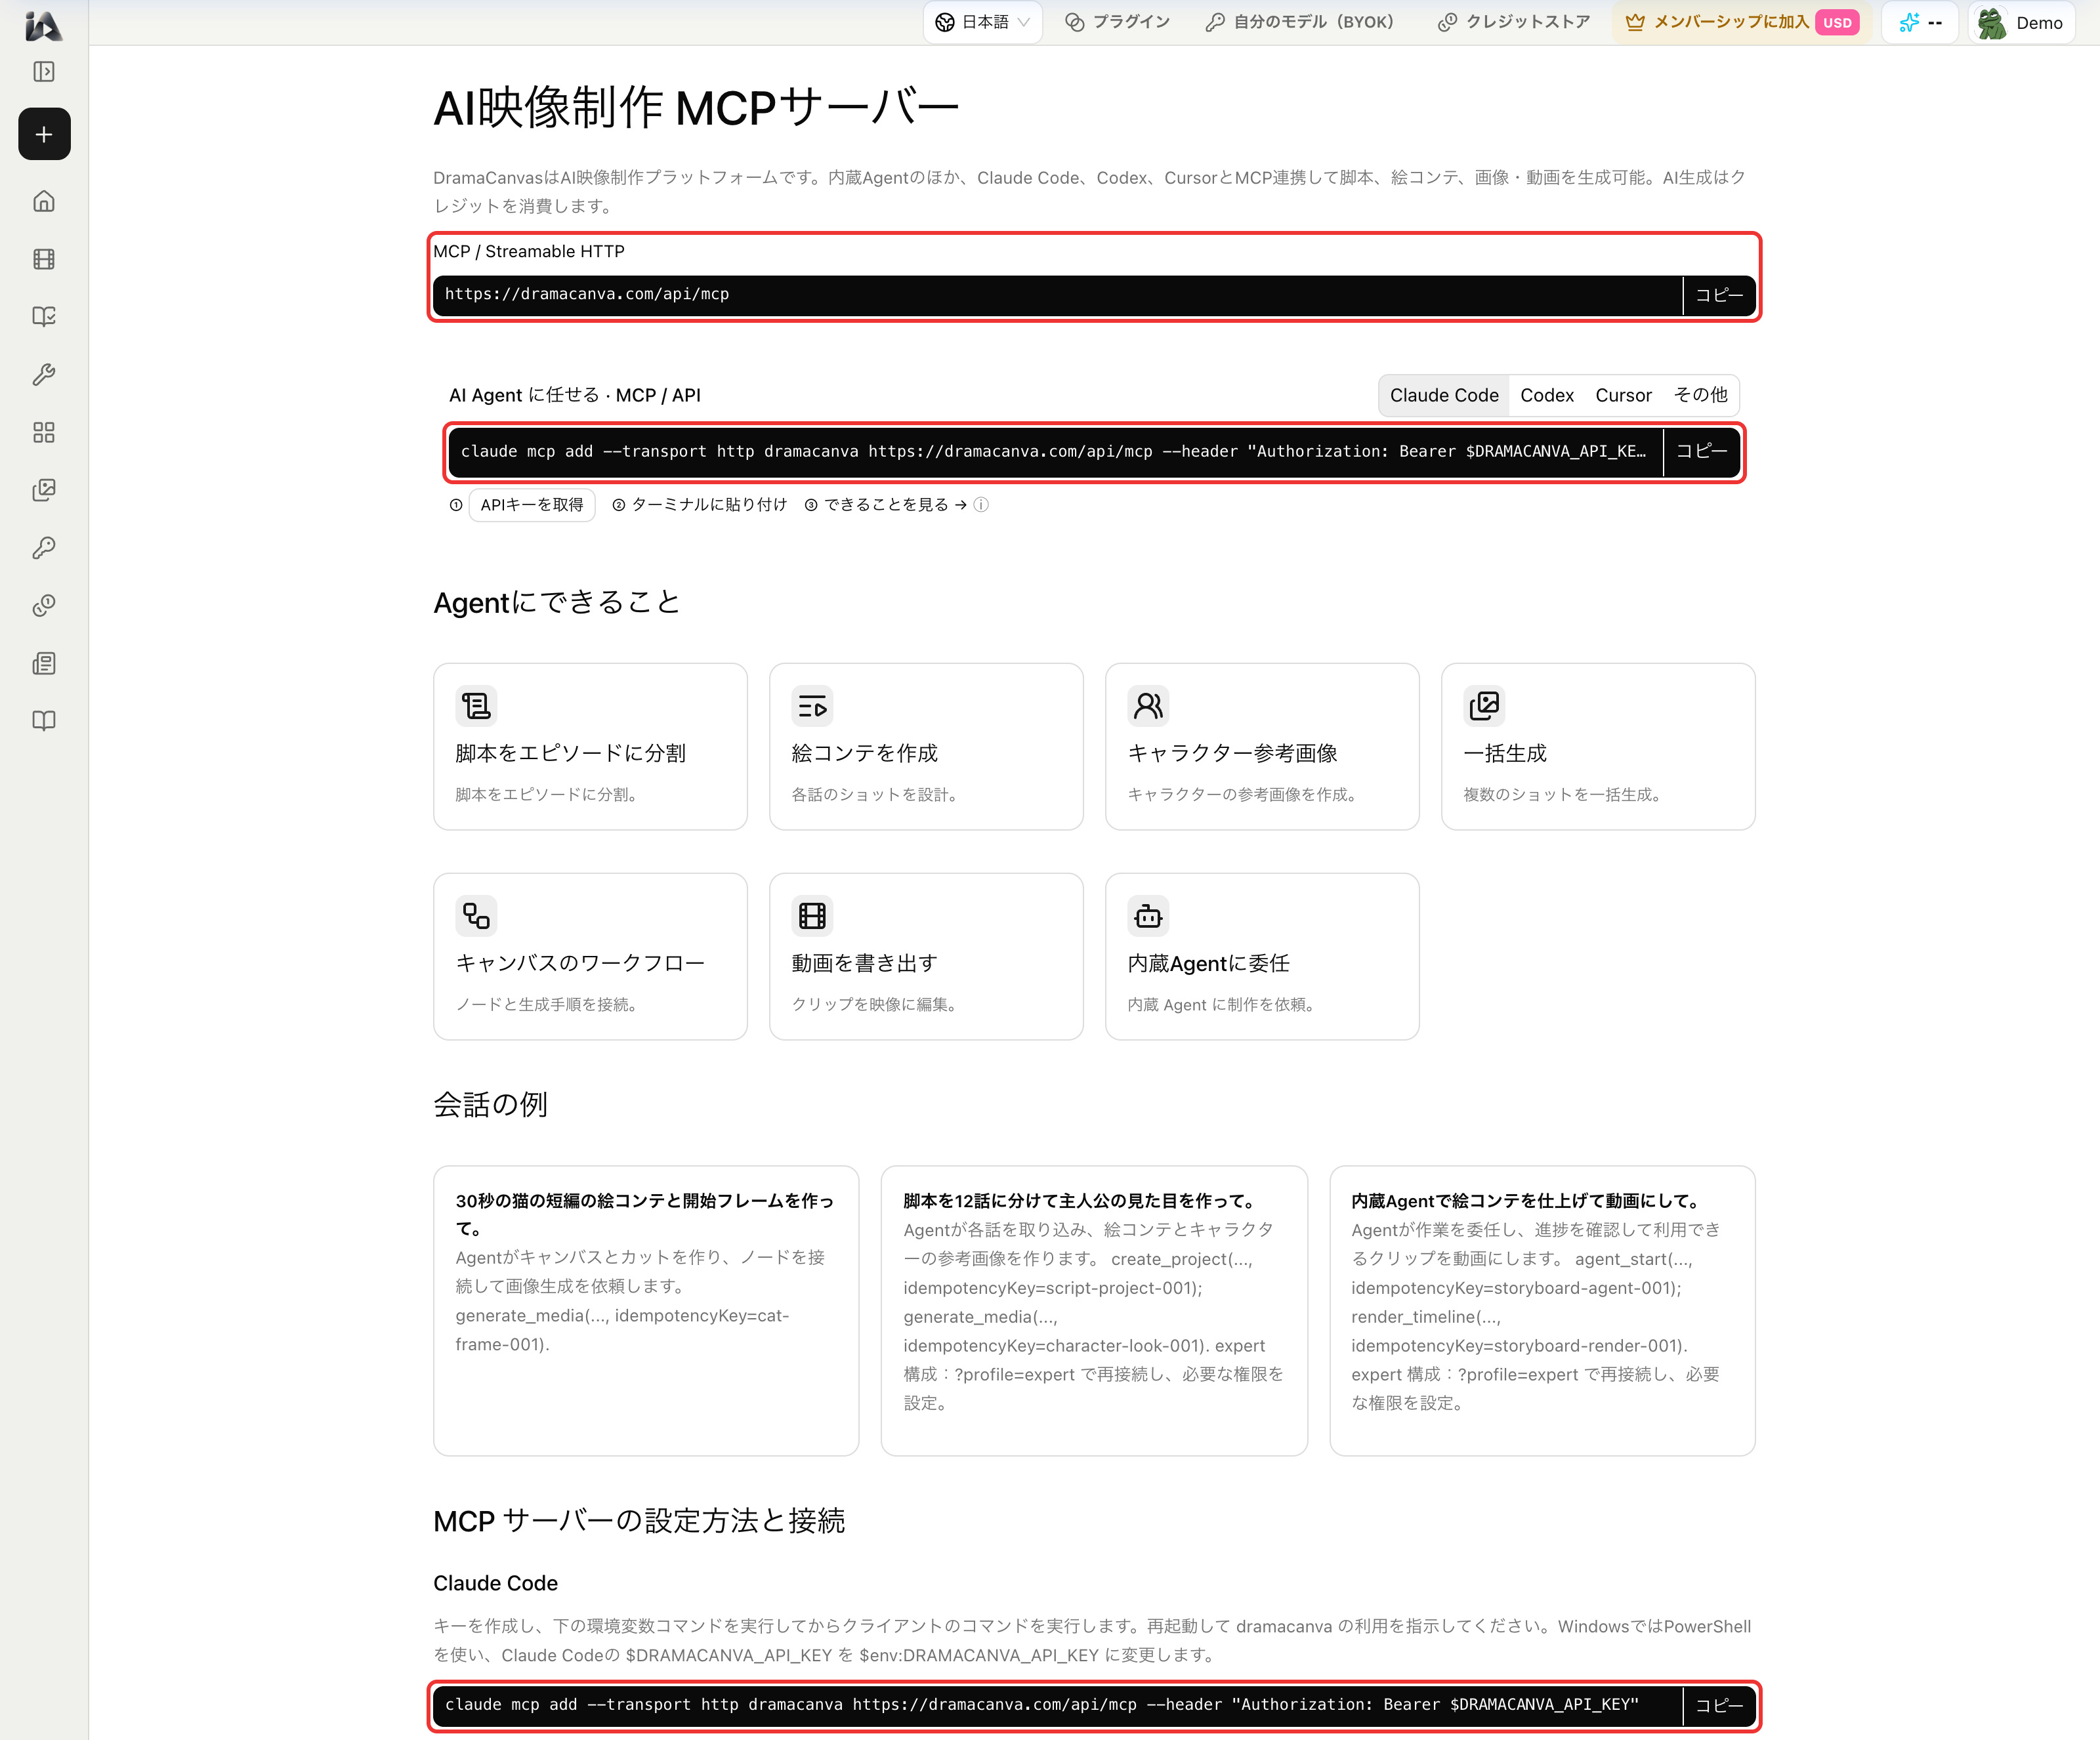Click the info icon after できることを見る
The width and height of the screenshot is (2100, 1740).
[982, 505]
